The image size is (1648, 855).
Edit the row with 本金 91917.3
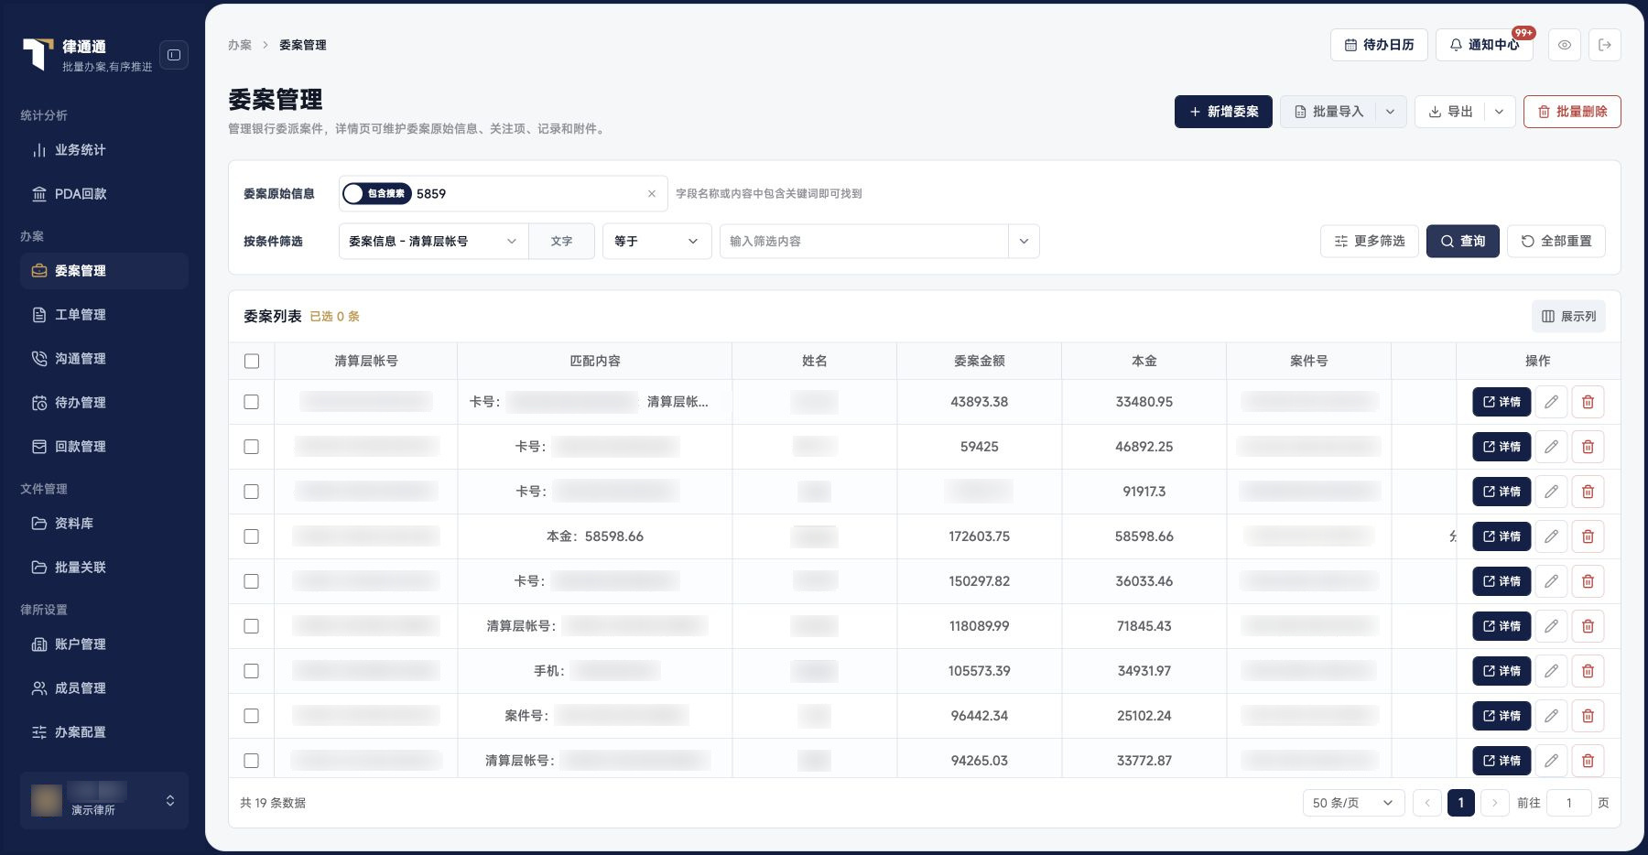pyautogui.click(x=1551, y=492)
